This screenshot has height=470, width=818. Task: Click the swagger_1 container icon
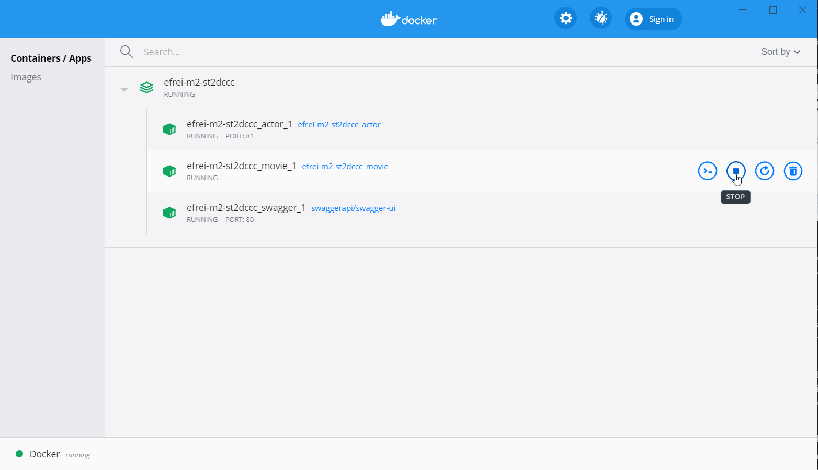click(x=169, y=213)
